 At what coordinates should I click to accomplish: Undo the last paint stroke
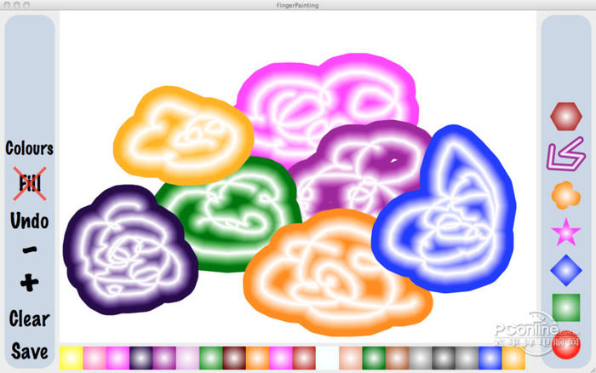(29, 221)
